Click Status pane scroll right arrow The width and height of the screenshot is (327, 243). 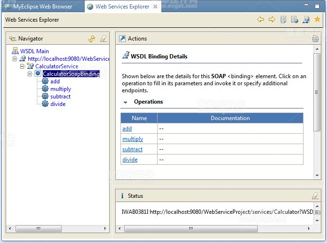(309, 228)
